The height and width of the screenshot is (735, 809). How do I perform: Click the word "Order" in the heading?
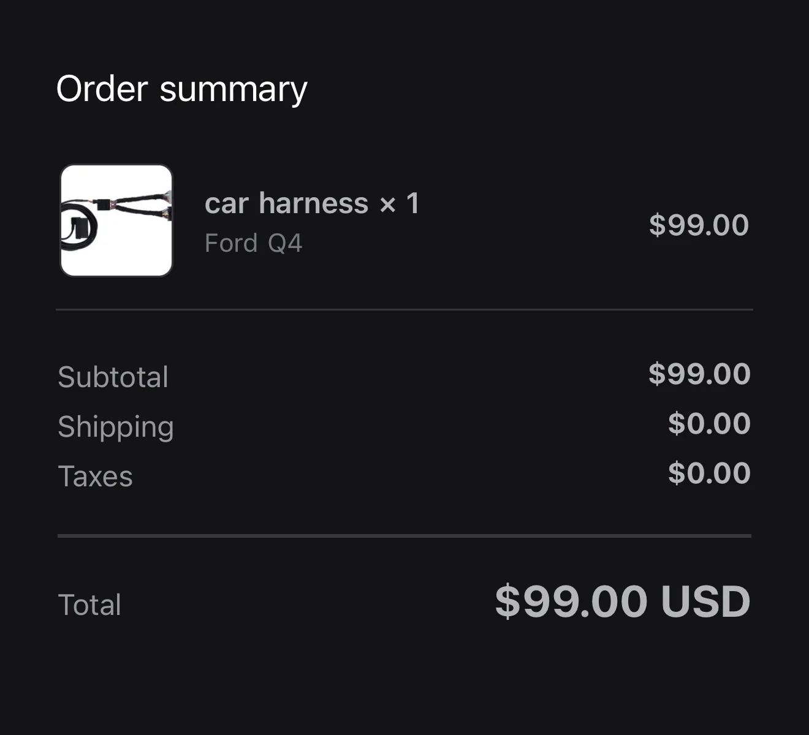[x=102, y=89]
